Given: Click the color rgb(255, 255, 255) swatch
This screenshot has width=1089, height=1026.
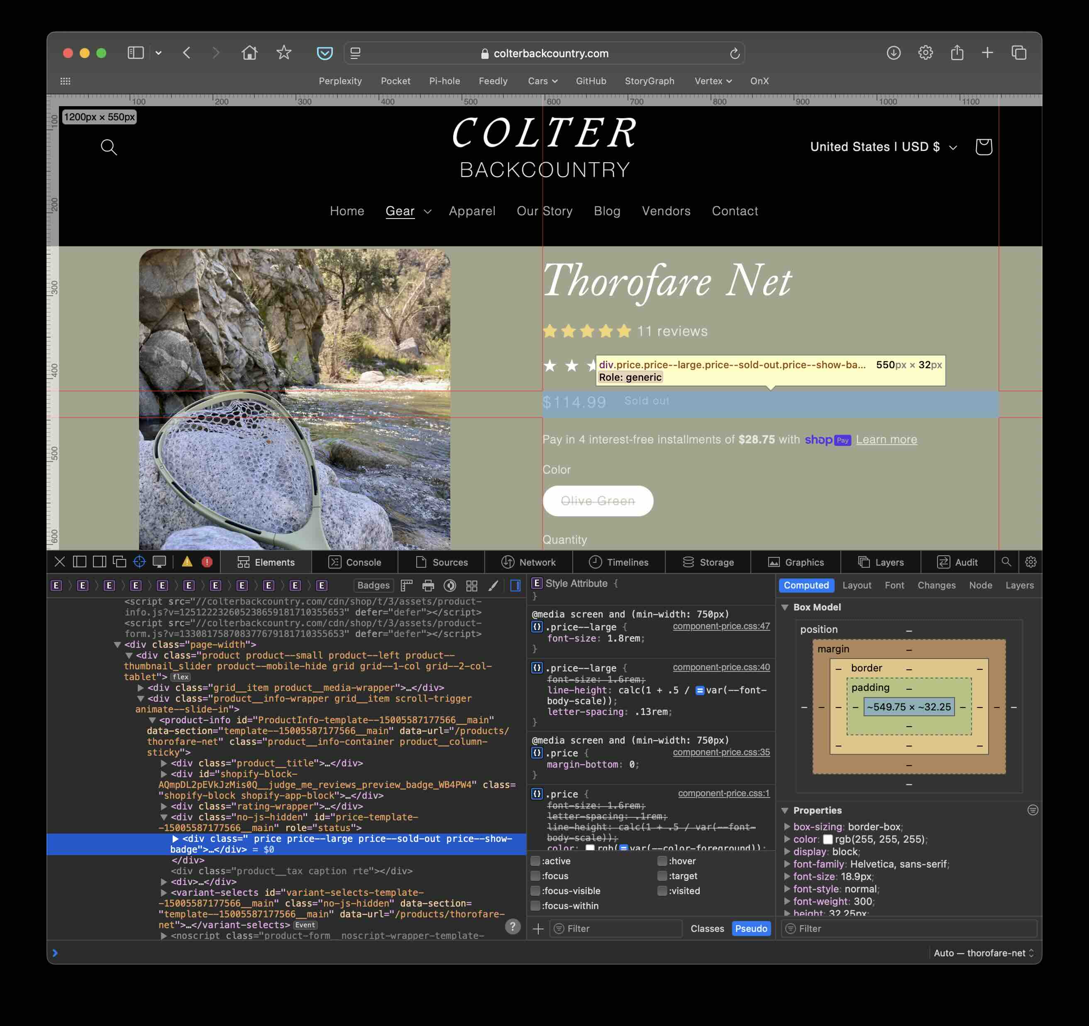Looking at the screenshot, I should (828, 839).
